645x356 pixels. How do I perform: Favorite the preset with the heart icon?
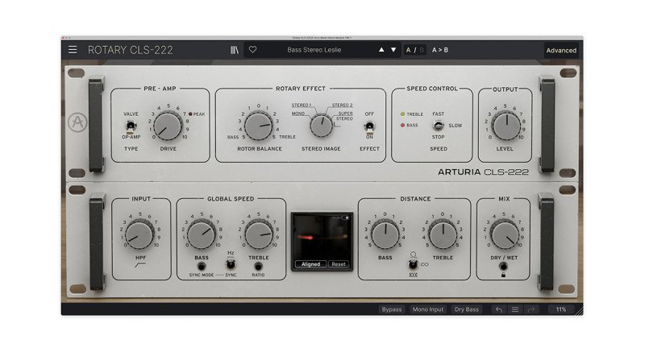(x=252, y=50)
